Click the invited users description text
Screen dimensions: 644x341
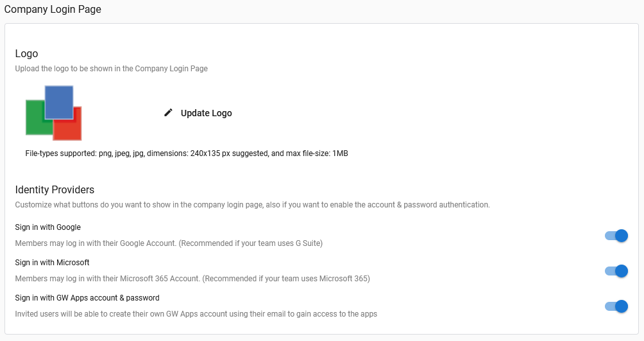(196, 314)
